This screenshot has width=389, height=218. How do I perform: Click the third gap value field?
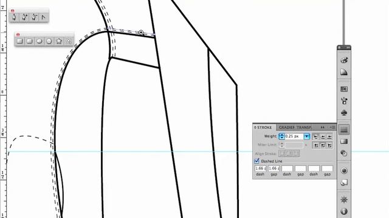[x=327, y=168]
